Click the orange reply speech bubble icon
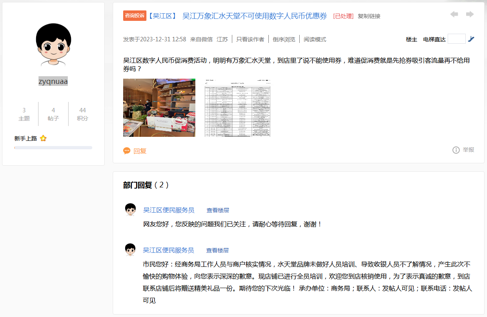Viewport: 487px width, 317px height. (x=127, y=151)
